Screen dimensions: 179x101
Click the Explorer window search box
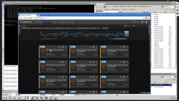click(169, 7)
